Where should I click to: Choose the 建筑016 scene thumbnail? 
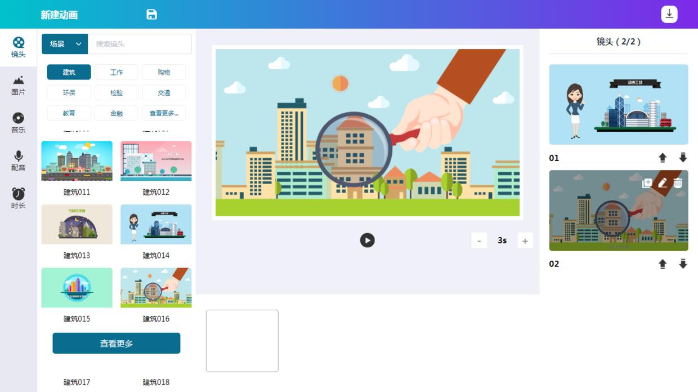tap(156, 288)
